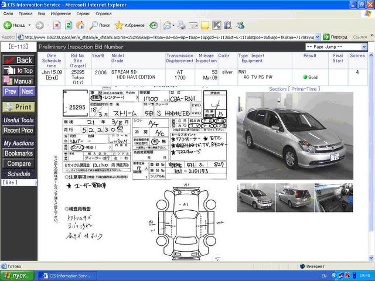Image resolution: width=375 pixels, height=281 pixels.
Task: Click the printer icon in IE toolbar
Action: coord(182,25)
